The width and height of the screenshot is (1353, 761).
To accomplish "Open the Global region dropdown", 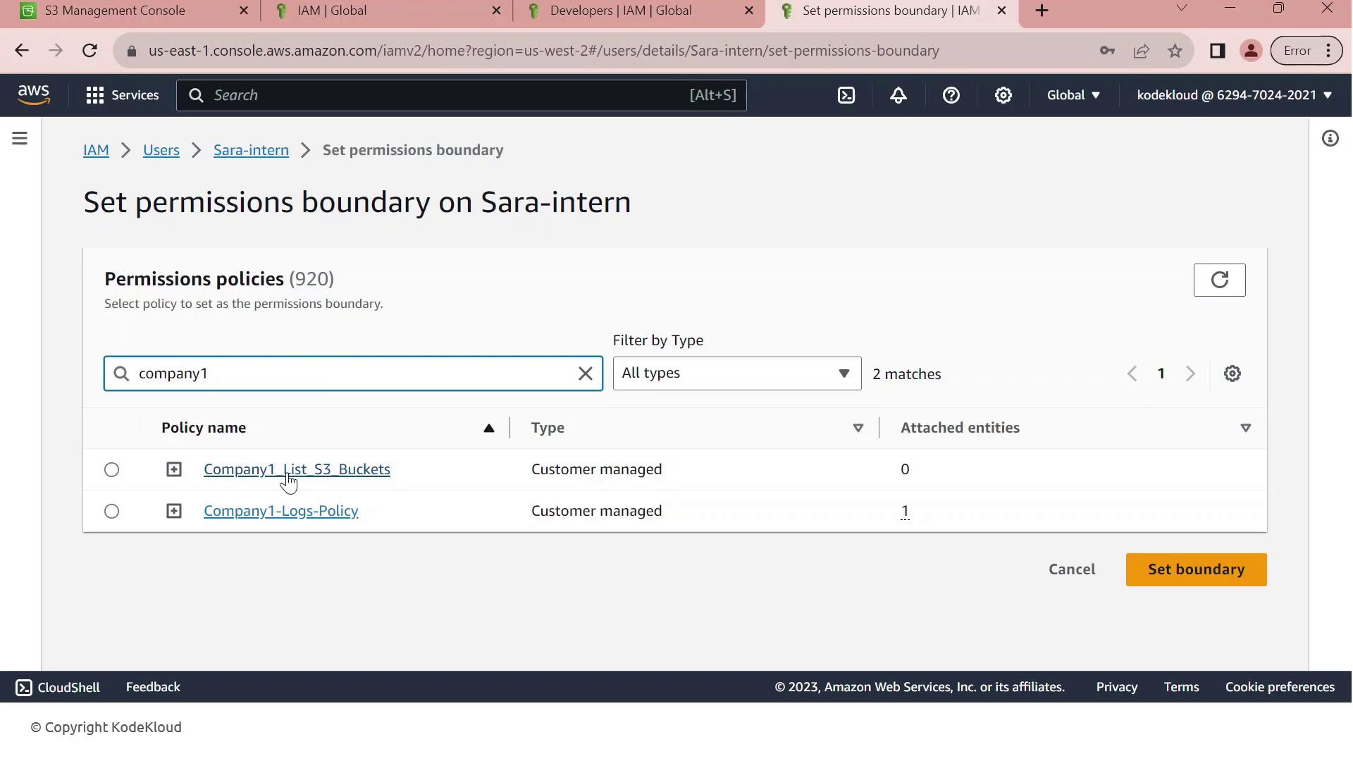I will coord(1073,95).
